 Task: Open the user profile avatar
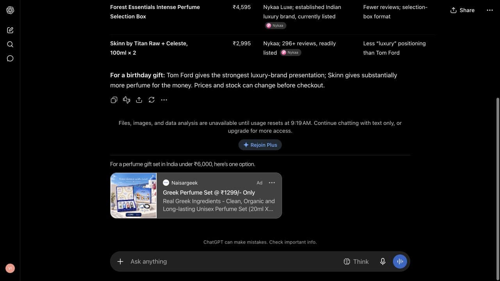click(x=10, y=268)
